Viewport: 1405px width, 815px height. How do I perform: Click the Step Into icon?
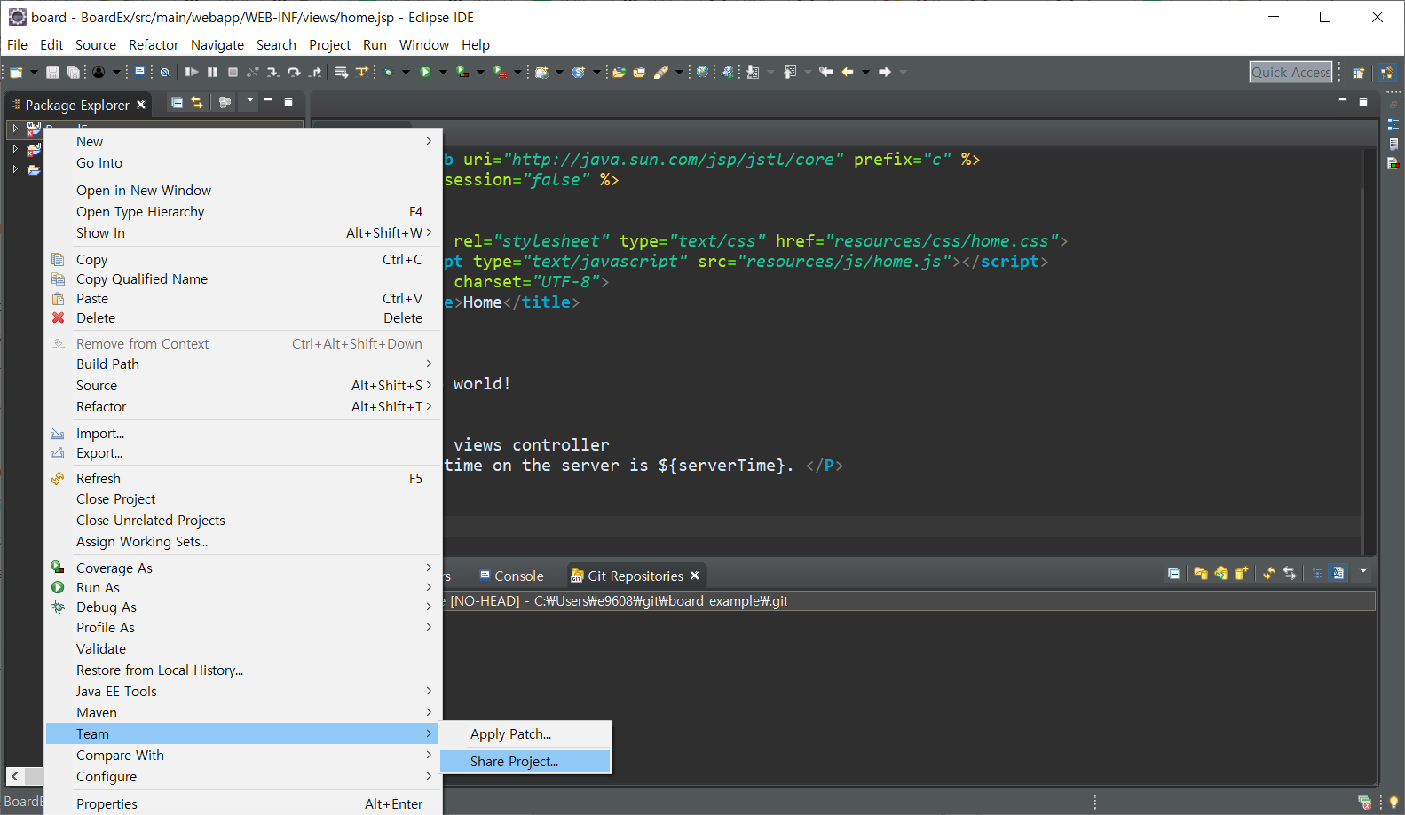[x=273, y=72]
